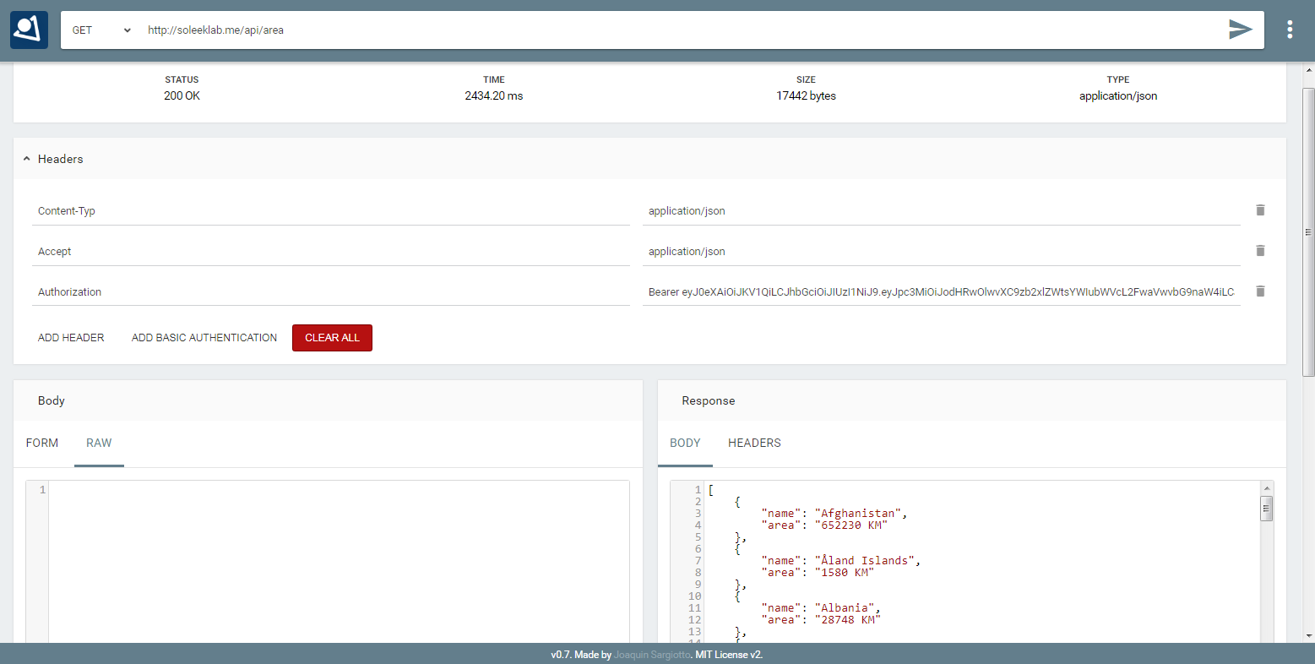Delete the Content-Typ header row

pos(1260,210)
